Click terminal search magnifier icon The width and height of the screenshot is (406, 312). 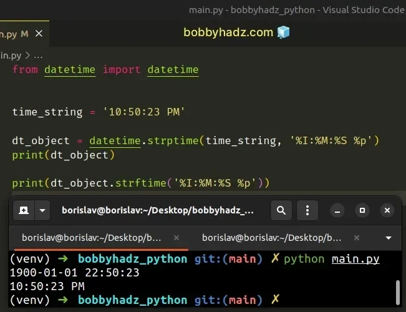(x=281, y=210)
